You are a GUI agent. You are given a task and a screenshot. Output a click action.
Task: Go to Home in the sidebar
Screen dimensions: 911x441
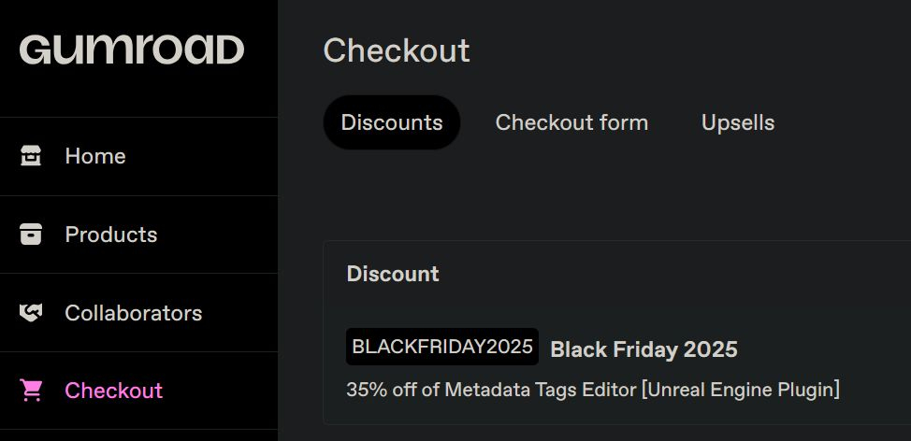coord(95,156)
